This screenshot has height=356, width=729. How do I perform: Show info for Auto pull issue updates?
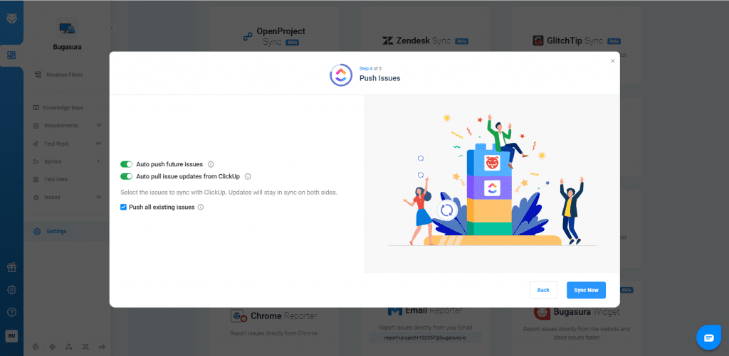click(248, 176)
